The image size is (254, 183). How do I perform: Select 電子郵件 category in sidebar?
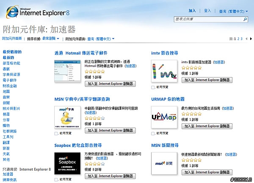[10, 80]
